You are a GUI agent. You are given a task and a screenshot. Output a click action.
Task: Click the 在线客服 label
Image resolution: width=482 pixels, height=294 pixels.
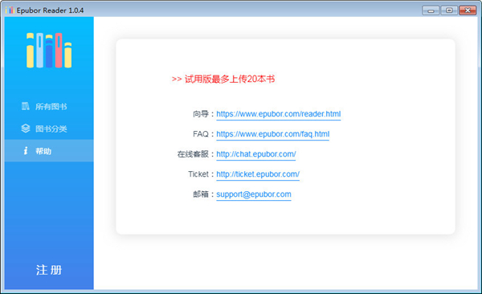pyautogui.click(x=193, y=154)
